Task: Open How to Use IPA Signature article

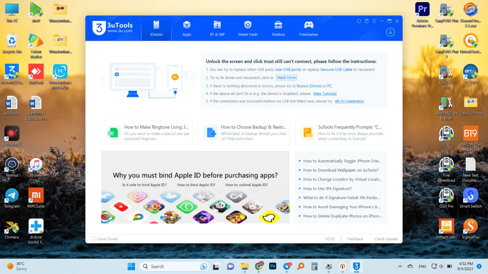Action: point(327,188)
